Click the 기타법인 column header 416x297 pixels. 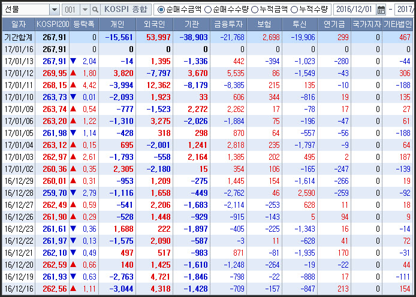pos(398,25)
